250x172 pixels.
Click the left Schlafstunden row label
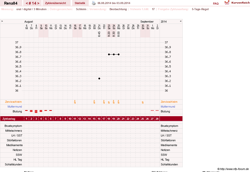point(14,164)
